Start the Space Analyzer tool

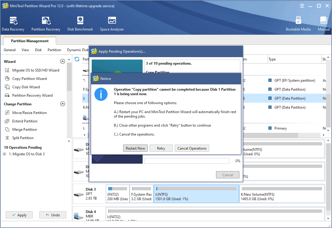pyautogui.click(x=112, y=24)
